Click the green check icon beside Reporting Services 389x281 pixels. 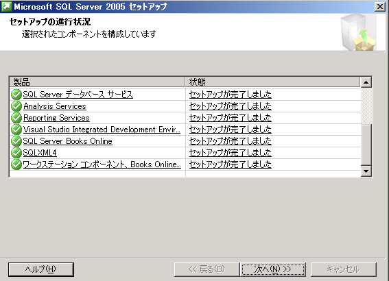point(16,118)
